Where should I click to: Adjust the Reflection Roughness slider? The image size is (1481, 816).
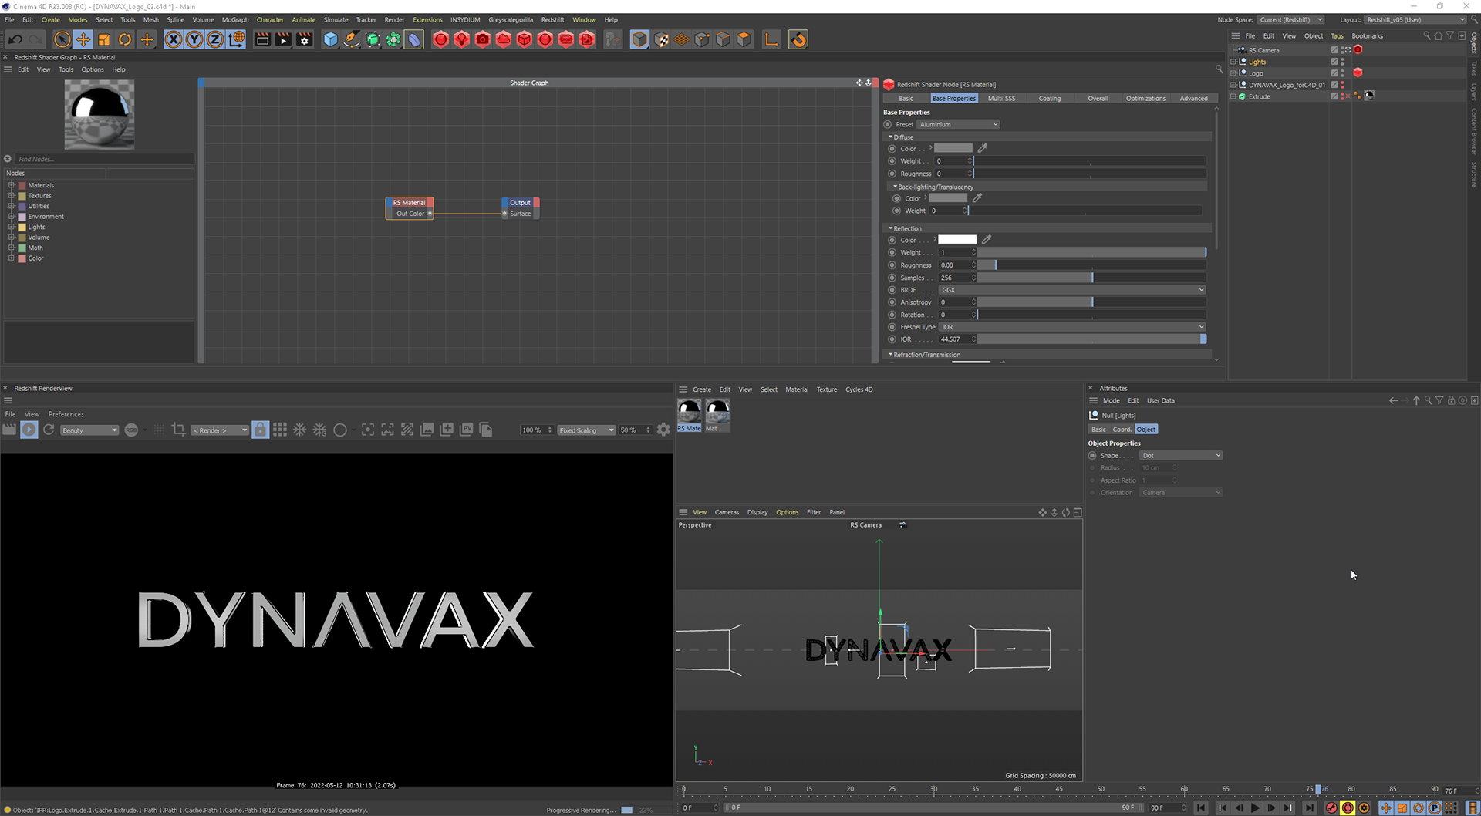pos(1091,265)
